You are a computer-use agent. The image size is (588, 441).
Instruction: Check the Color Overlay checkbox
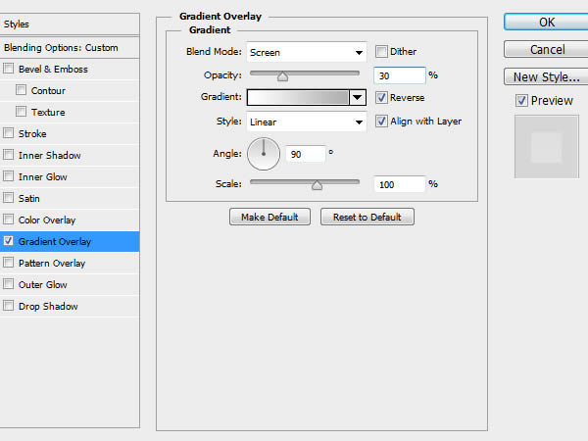tap(8, 220)
